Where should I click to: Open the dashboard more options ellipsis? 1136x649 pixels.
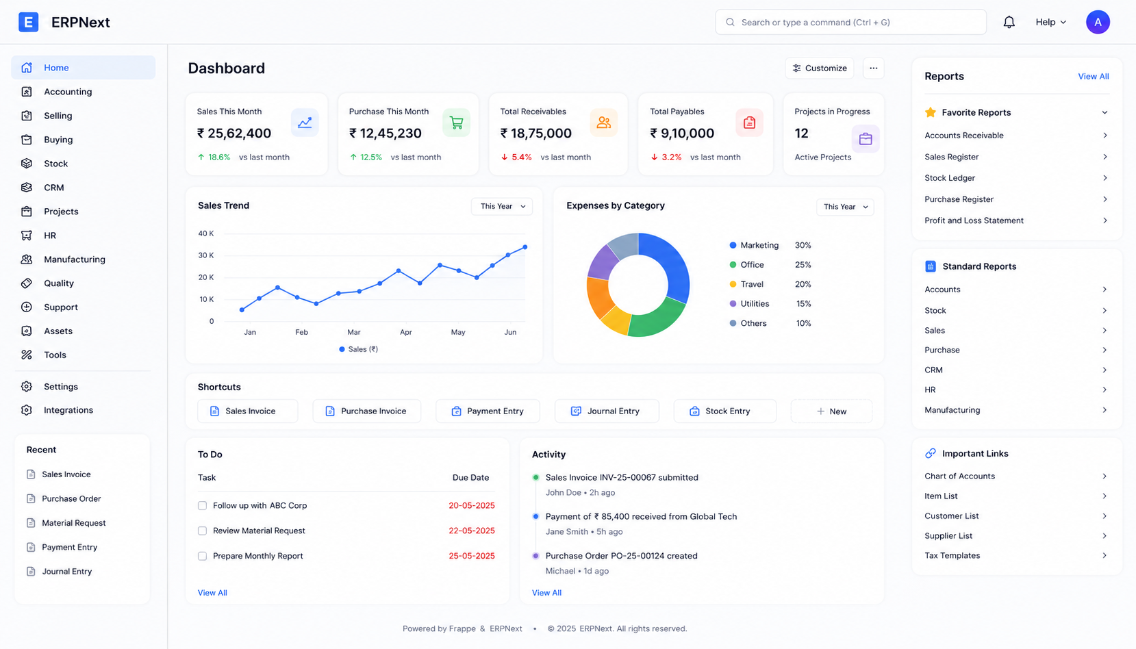tap(873, 68)
